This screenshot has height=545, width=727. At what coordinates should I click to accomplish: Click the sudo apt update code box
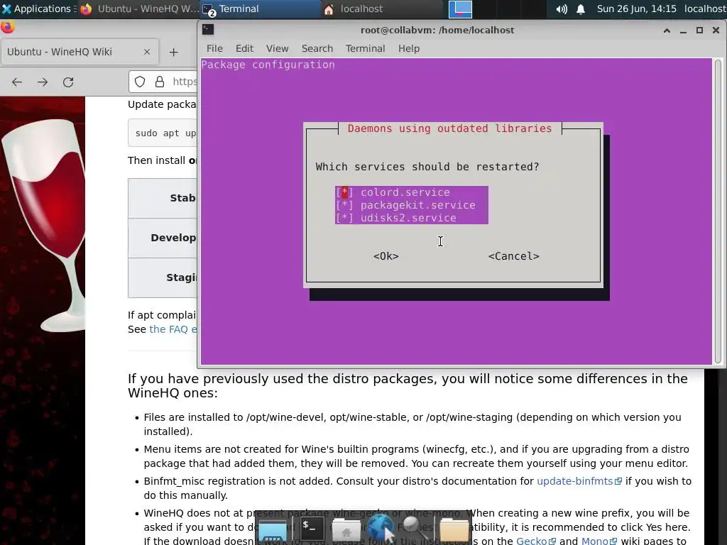163,133
